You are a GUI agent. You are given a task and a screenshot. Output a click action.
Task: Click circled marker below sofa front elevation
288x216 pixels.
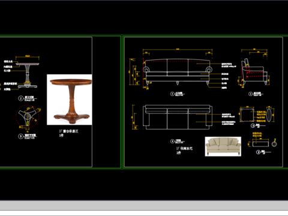pos(172,94)
